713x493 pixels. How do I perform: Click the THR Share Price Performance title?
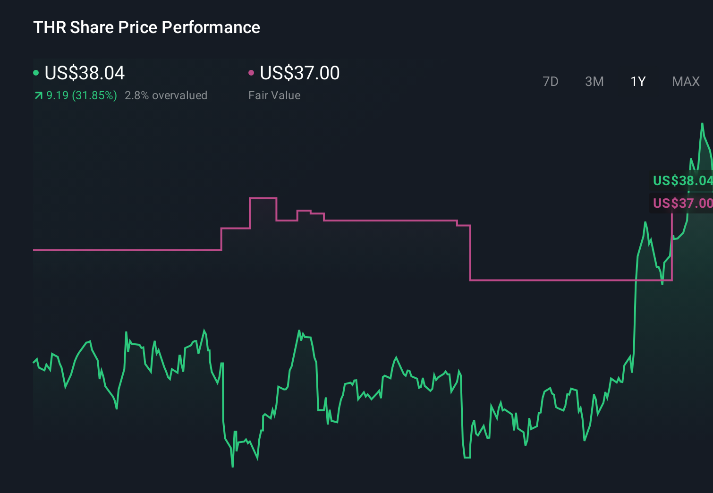146,27
